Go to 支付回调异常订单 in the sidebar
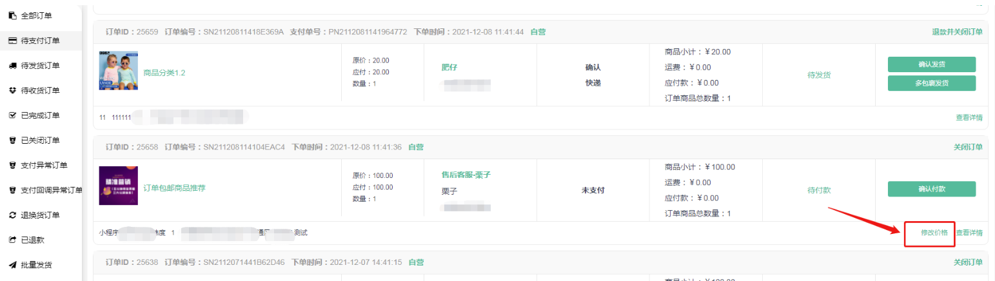The height and width of the screenshot is (281, 995). [x=51, y=190]
